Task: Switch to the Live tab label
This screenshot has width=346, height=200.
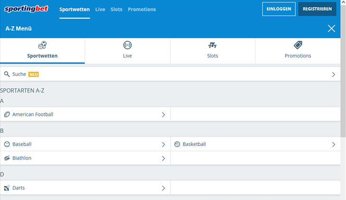Action: click(127, 56)
